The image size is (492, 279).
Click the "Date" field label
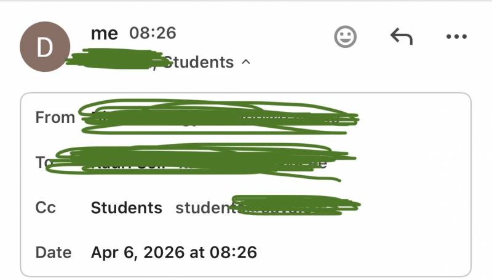coord(53,252)
